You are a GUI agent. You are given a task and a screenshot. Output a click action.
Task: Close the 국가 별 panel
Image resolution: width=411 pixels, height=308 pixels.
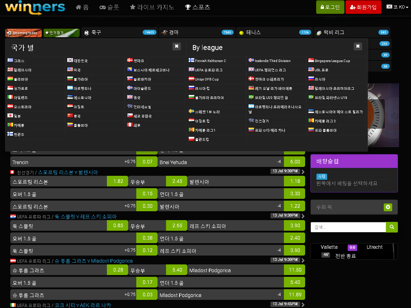[177, 46]
